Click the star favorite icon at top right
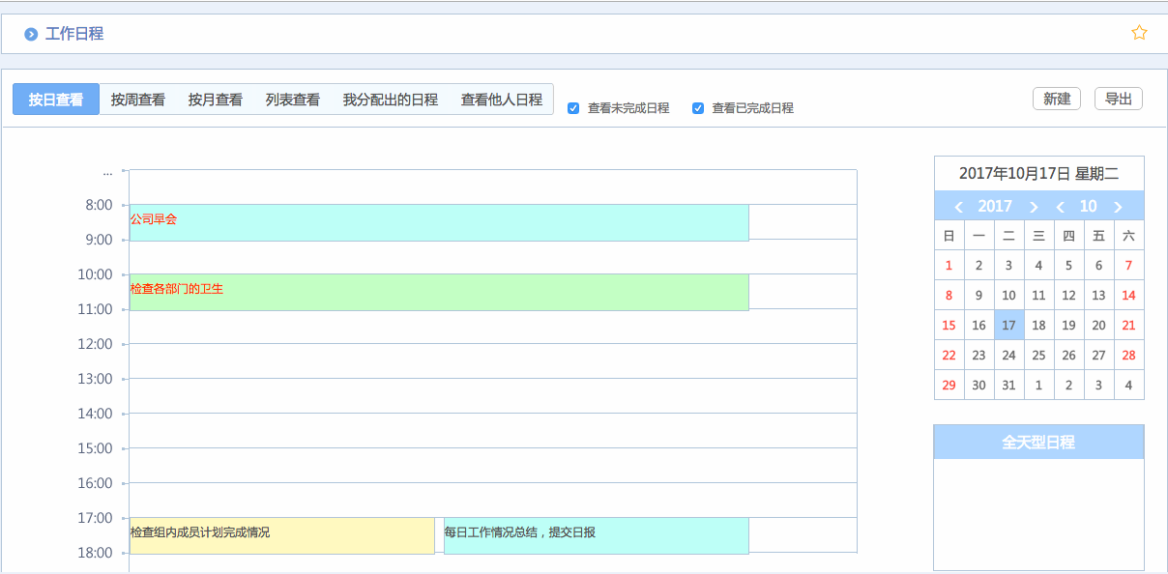1168x574 pixels. [x=1139, y=32]
